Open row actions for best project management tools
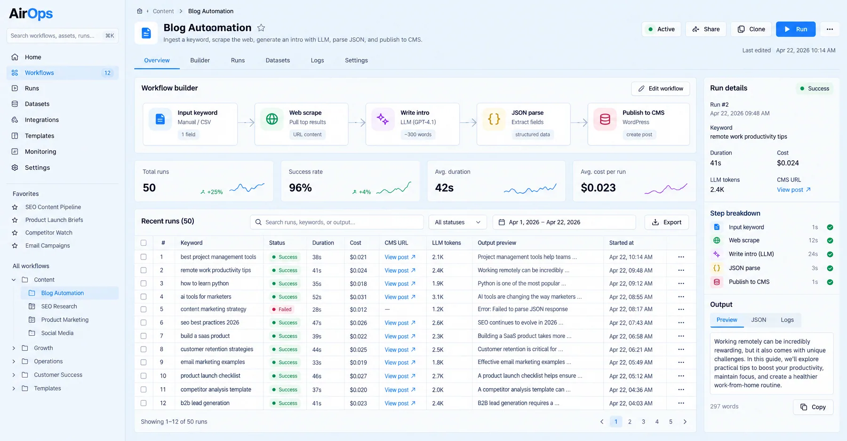 pos(681,257)
